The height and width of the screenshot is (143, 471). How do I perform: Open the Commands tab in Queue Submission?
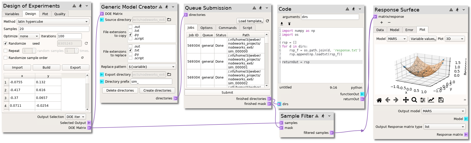pyautogui.click(x=227, y=28)
